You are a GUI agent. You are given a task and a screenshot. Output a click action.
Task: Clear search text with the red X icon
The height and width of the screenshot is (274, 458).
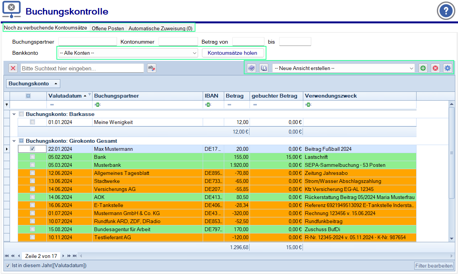(x=13, y=68)
